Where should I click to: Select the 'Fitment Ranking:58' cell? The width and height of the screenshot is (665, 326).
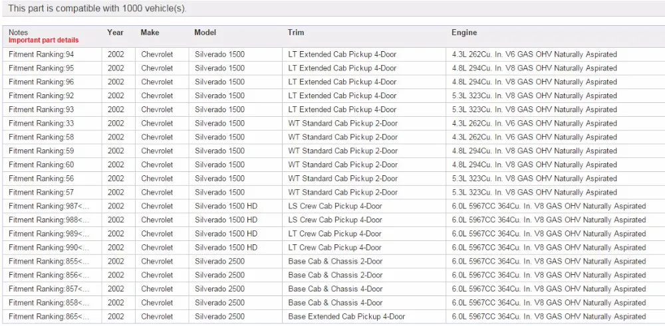52,137
